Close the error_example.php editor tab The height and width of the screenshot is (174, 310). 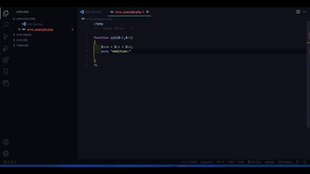click(x=147, y=12)
